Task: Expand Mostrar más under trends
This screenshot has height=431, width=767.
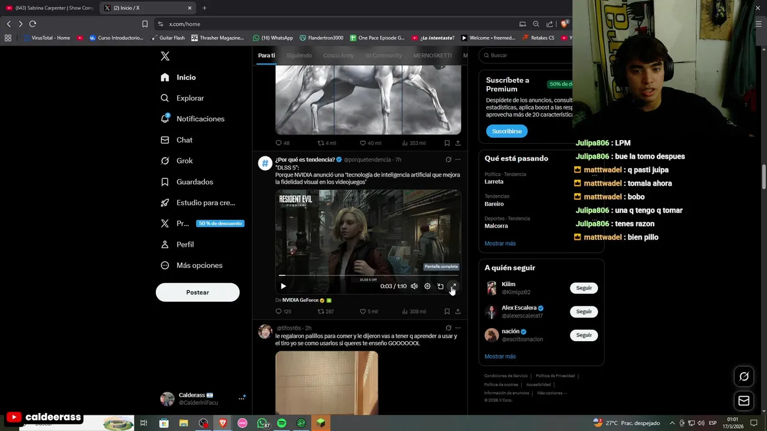Action: point(500,244)
